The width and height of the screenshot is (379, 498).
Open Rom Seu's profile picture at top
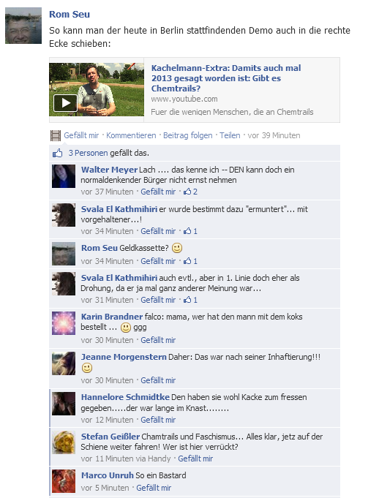point(23,26)
